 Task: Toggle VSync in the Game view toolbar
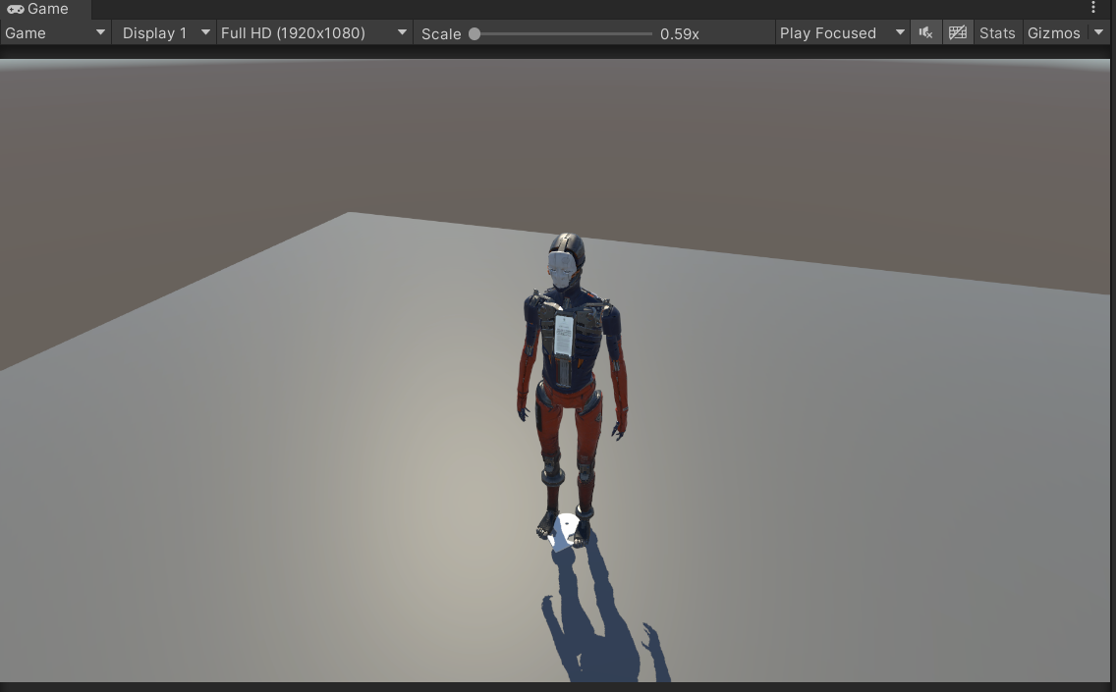click(956, 32)
